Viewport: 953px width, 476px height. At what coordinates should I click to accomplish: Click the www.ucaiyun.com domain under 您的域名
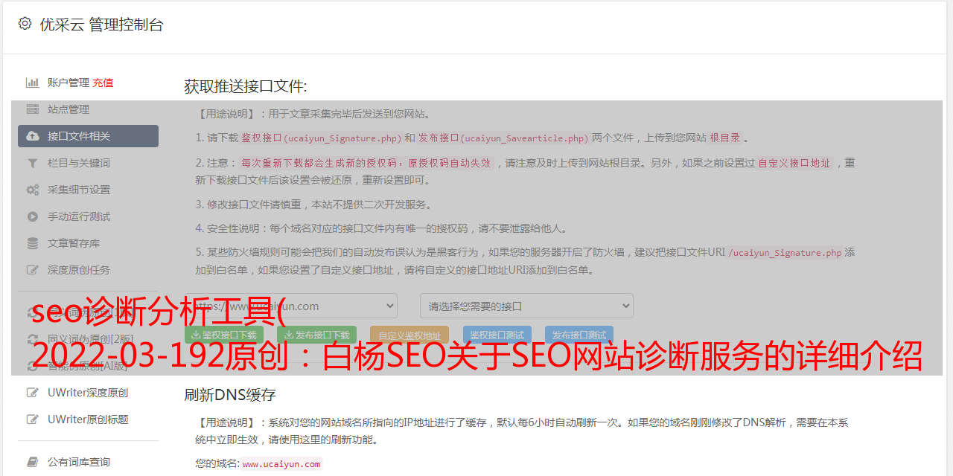click(281, 463)
